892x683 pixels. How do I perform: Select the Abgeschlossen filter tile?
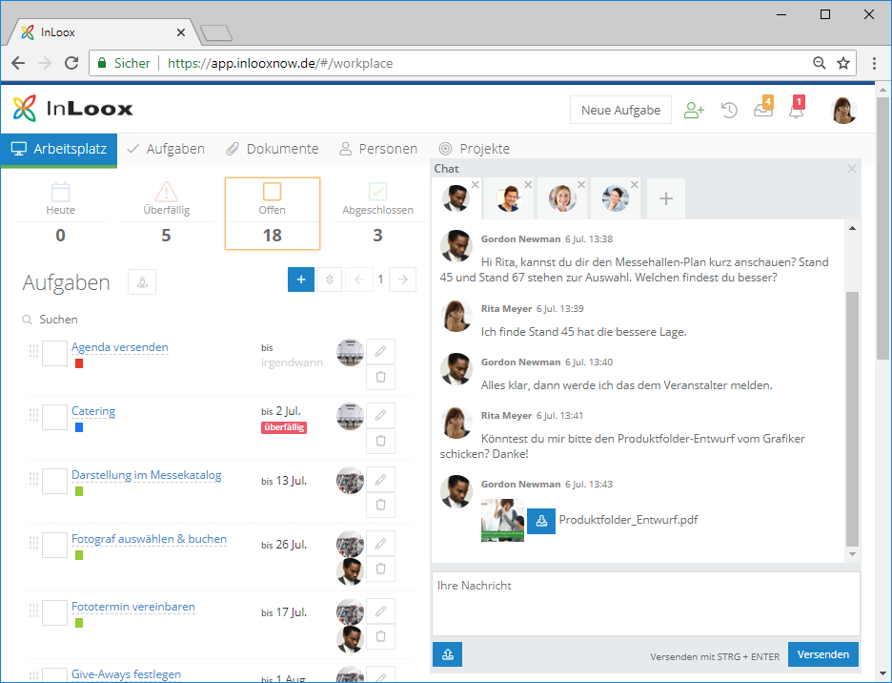(x=377, y=214)
